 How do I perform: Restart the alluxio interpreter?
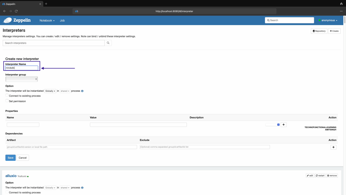click(320, 176)
